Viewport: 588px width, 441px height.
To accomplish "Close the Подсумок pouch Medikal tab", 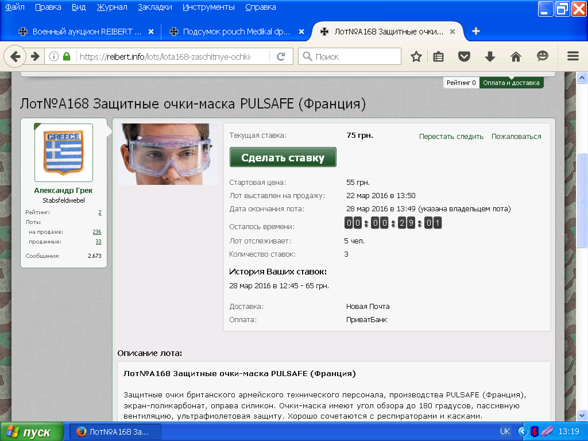I will click(301, 32).
